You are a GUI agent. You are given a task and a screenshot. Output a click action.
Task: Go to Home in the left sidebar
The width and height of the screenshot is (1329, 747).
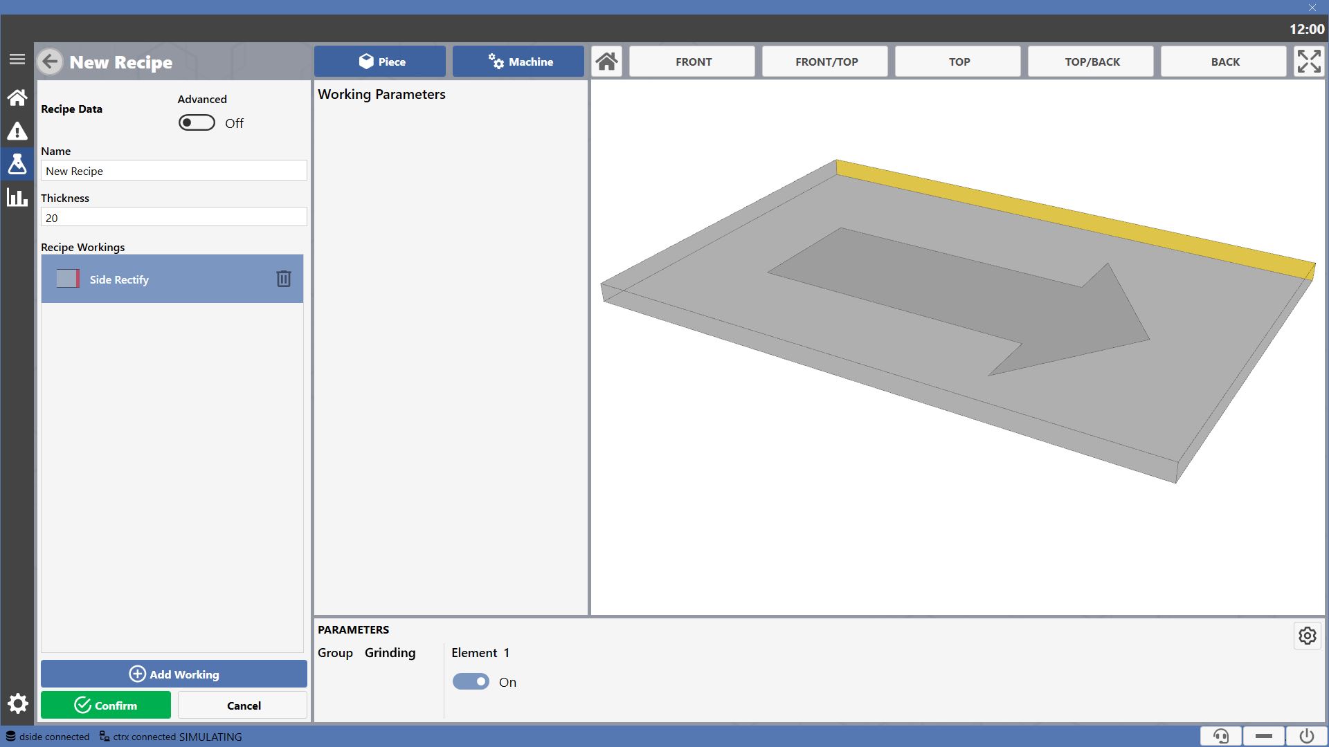17,98
